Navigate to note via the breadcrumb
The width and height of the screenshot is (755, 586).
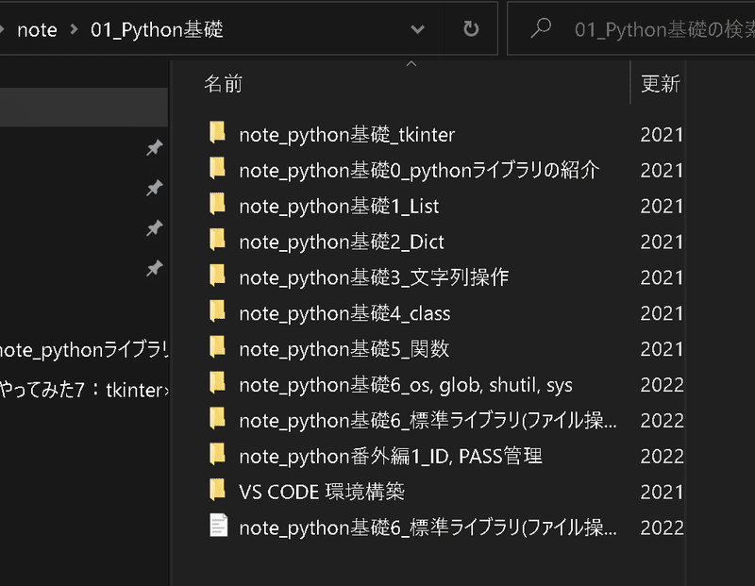pyautogui.click(x=38, y=29)
